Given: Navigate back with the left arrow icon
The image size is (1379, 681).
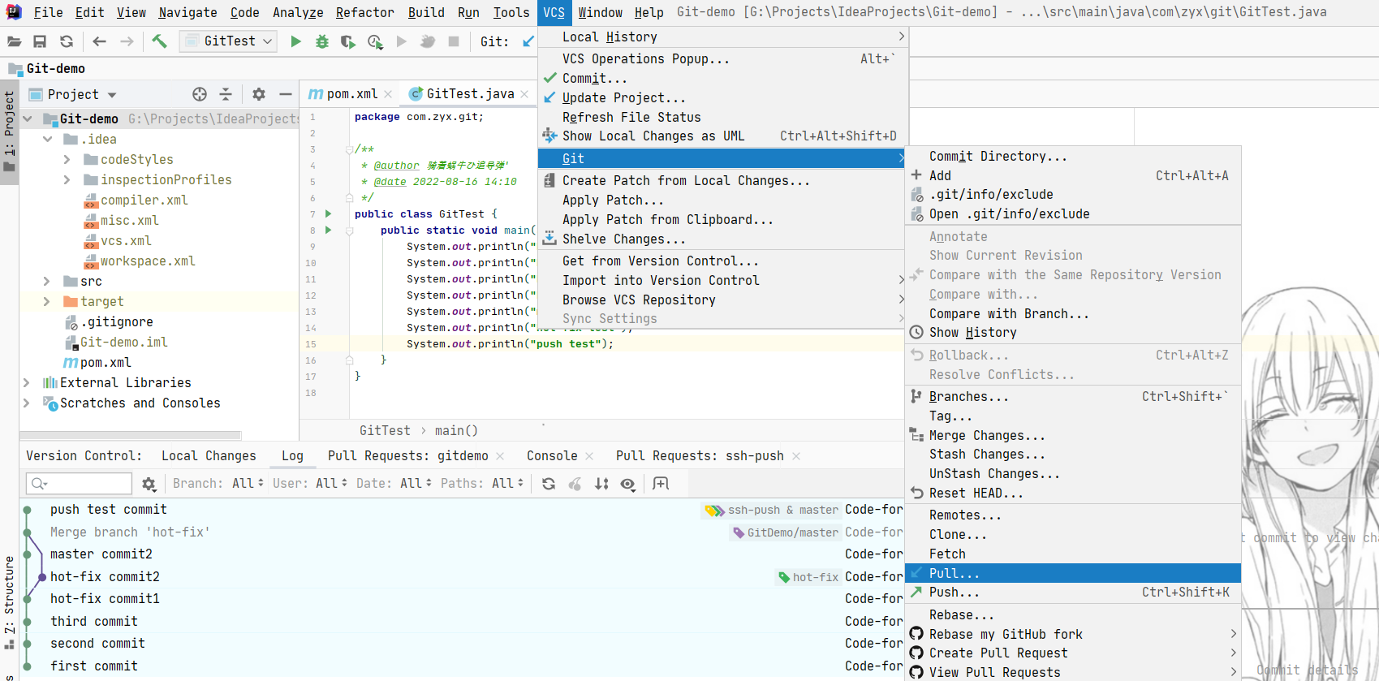Looking at the screenshot, I should (99, 41).
